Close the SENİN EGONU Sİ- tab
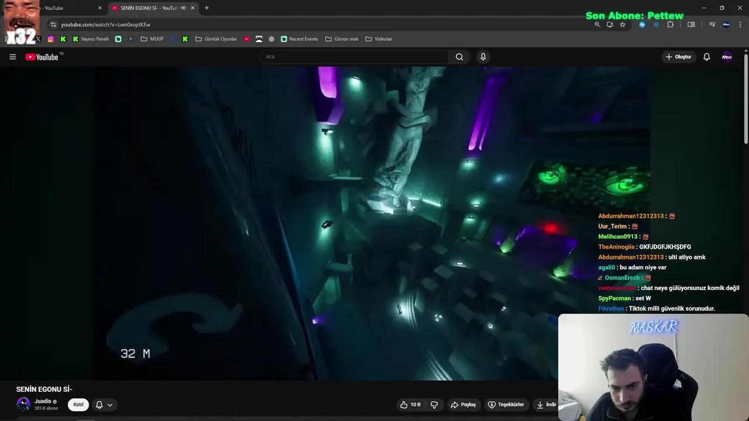This screenshot has height=421, width=749. click(193, 8)
